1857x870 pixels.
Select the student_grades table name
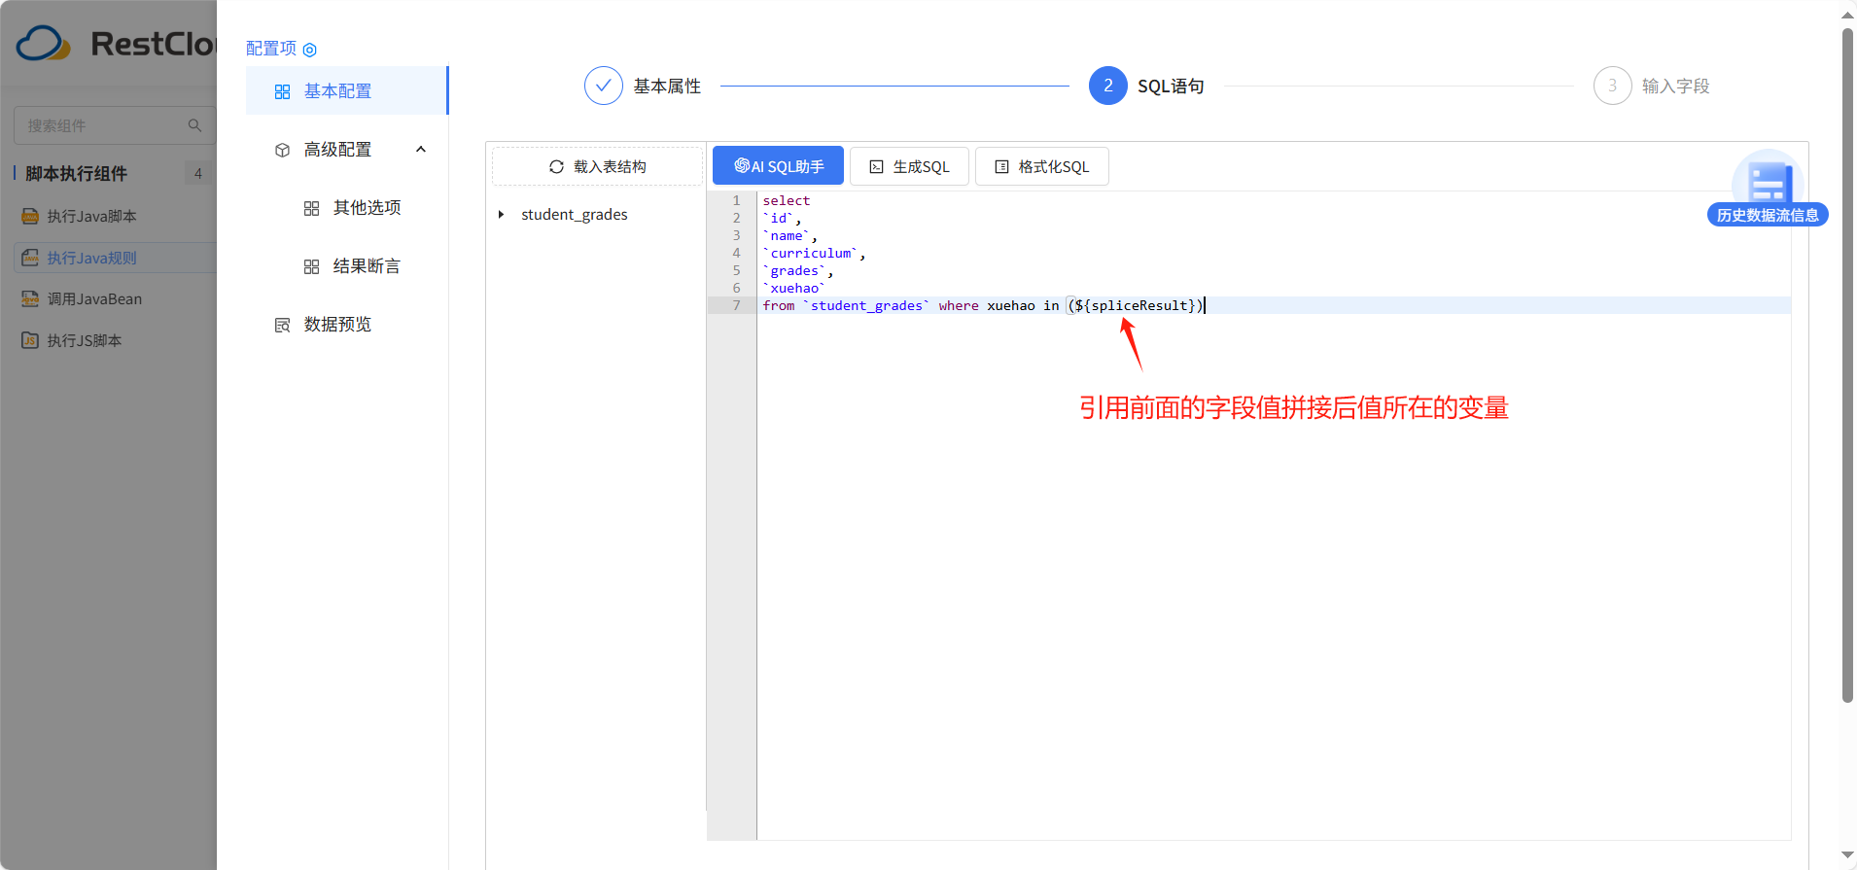[x=575, y=214]
